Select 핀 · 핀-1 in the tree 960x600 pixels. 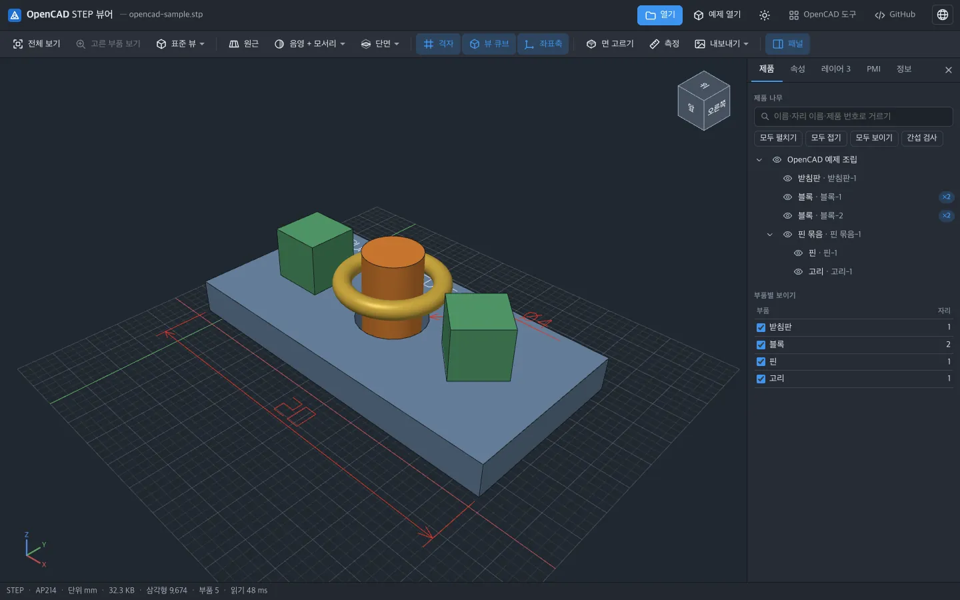pos(823,253)
